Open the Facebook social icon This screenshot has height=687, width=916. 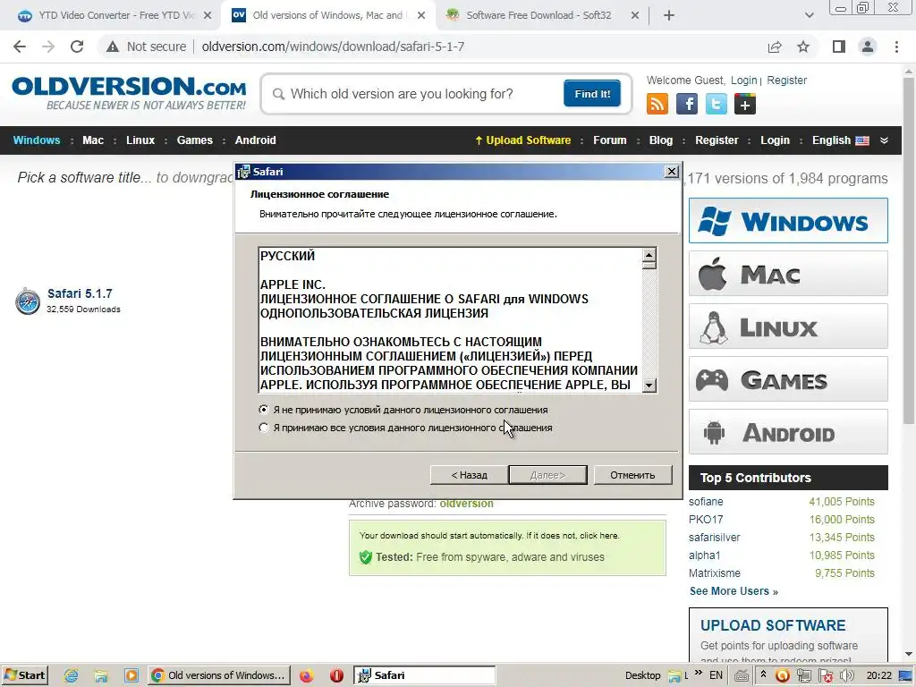click(x=686, y=104)
